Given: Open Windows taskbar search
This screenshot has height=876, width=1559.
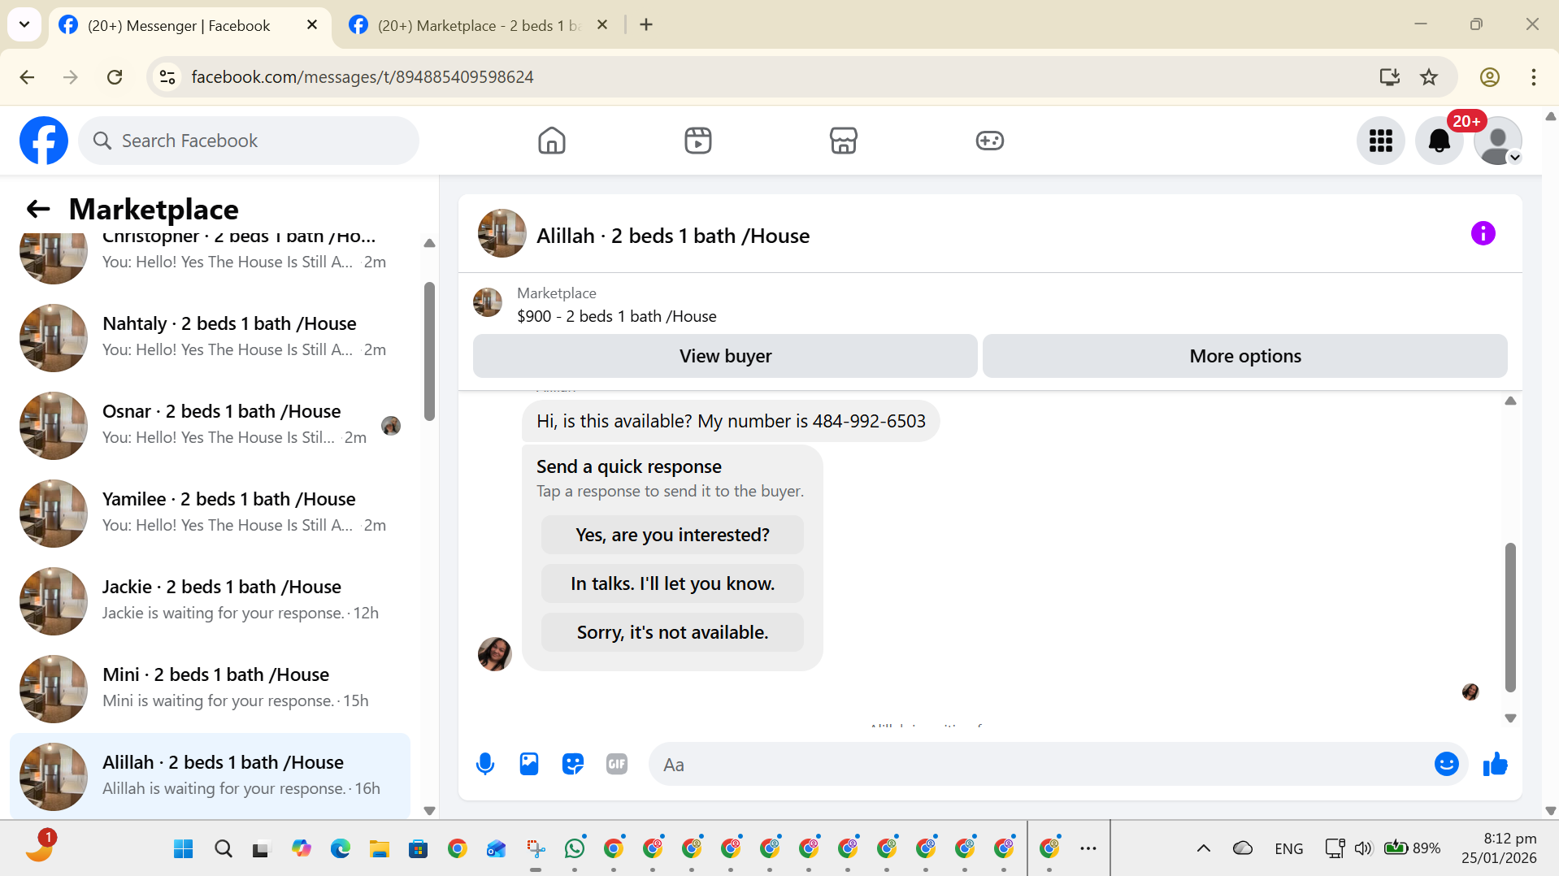Looking at the screenshot, I should (x=223, y=849).
